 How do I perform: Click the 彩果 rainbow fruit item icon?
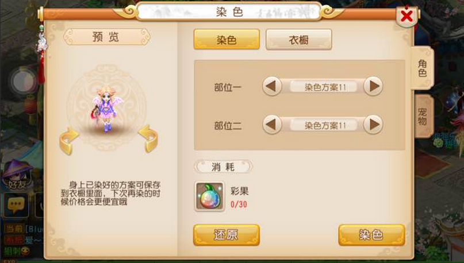(209, 196)
